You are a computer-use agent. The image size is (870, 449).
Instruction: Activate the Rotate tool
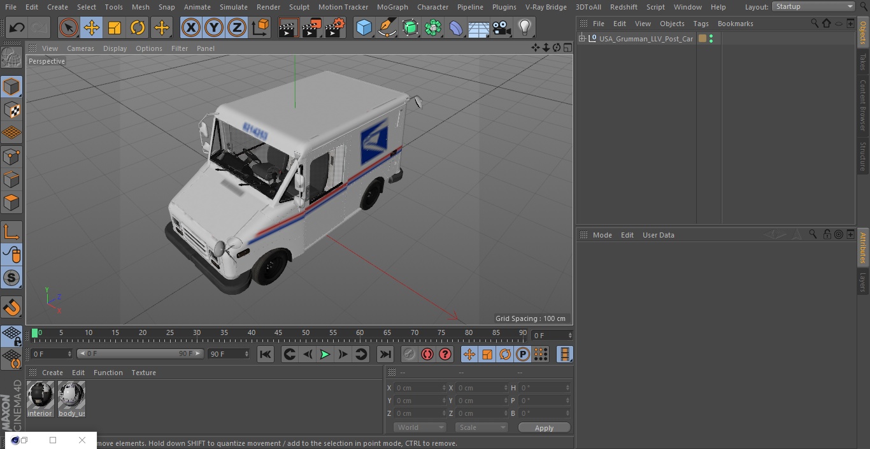pos(138,27)
